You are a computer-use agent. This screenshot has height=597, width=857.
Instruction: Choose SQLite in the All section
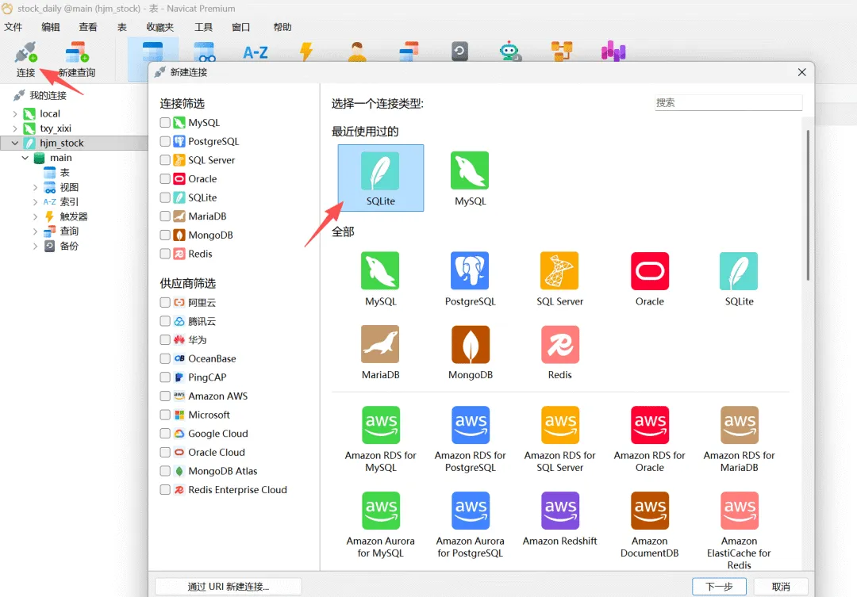(739, 278)
